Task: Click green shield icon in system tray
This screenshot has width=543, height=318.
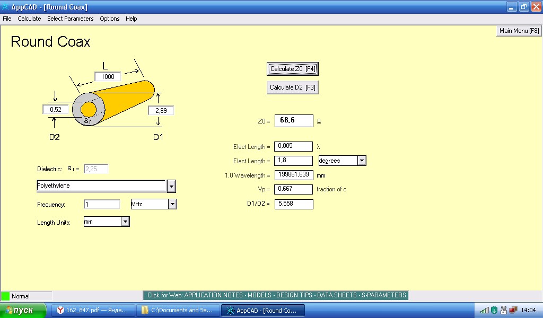Action: point(494,310)
